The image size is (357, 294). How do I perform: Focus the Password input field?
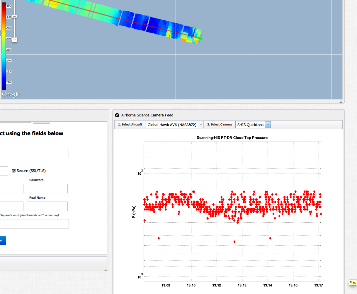tap(47, 189)
